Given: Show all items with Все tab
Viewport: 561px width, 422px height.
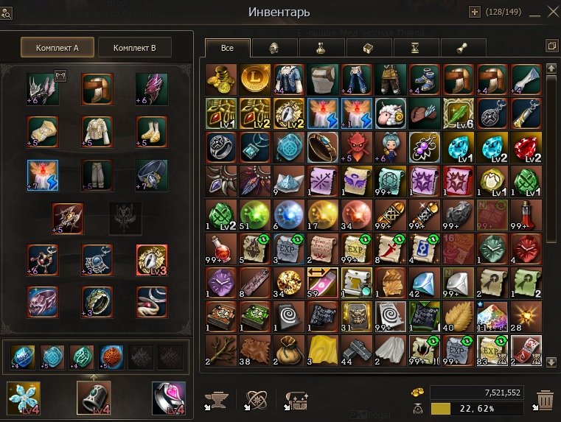Looking at the screenshot, I should click(x=227, y=48).
